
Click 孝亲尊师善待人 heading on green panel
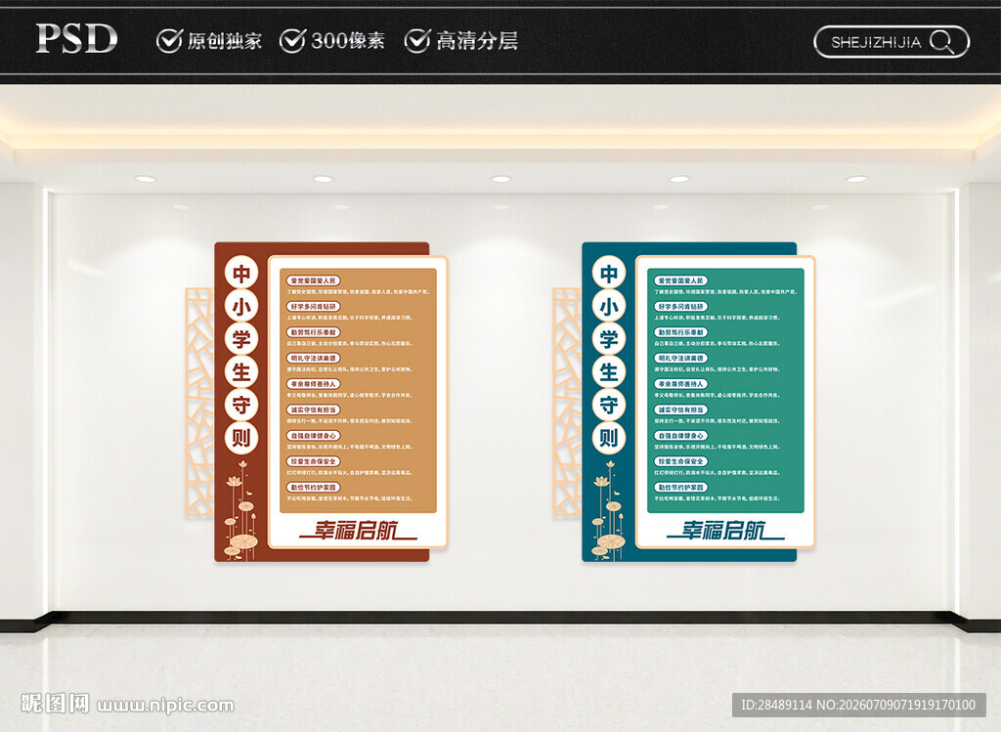pos(680,384)
